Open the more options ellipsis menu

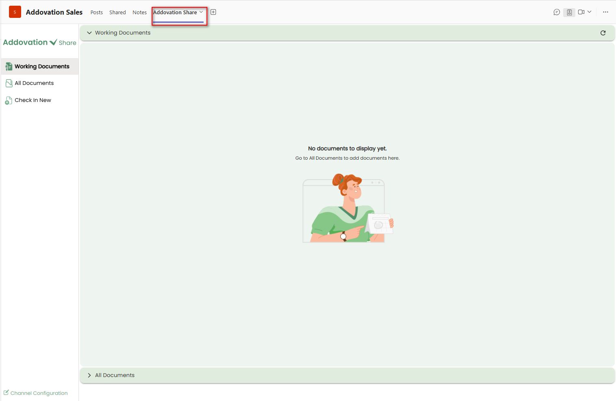click(x=605, y=12)
